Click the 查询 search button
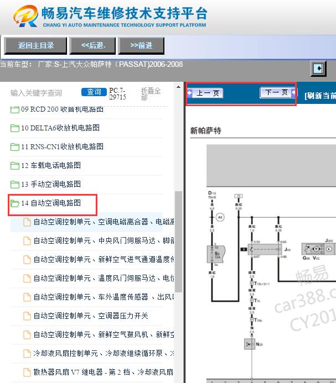Image resolution: width=336 pixels, height=383 pixels. (x=94, y=92)
